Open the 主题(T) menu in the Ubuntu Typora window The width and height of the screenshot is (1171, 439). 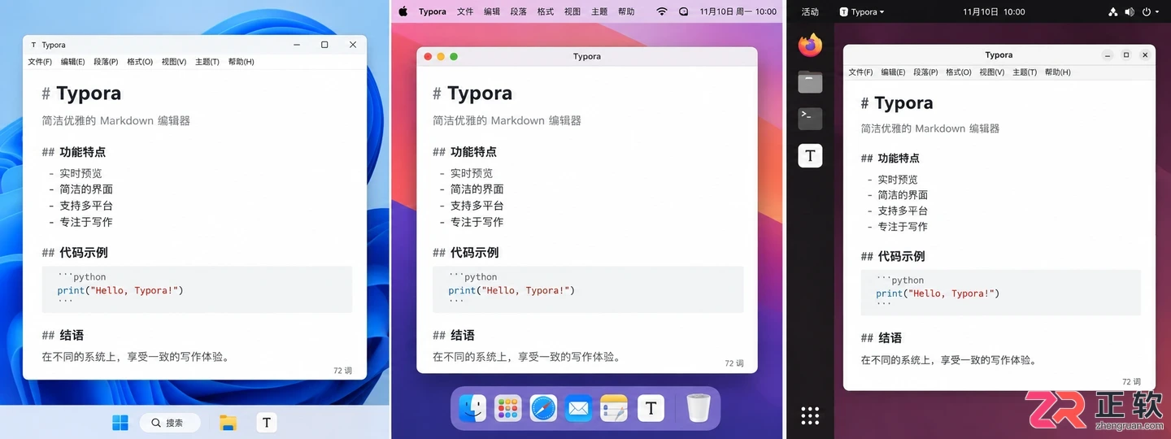[x=1025, y=72]
